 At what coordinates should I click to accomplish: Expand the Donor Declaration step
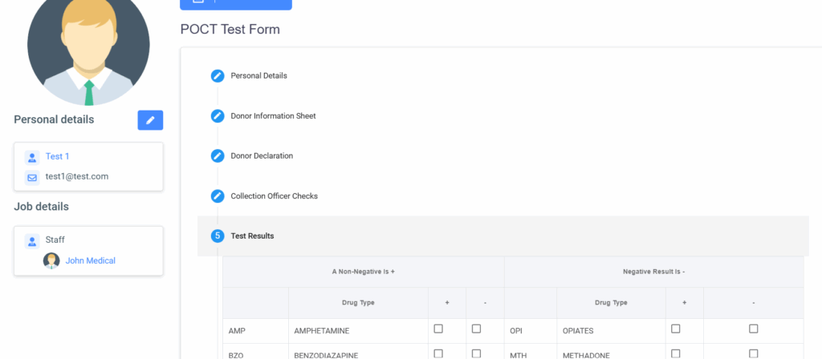[262, 156]
